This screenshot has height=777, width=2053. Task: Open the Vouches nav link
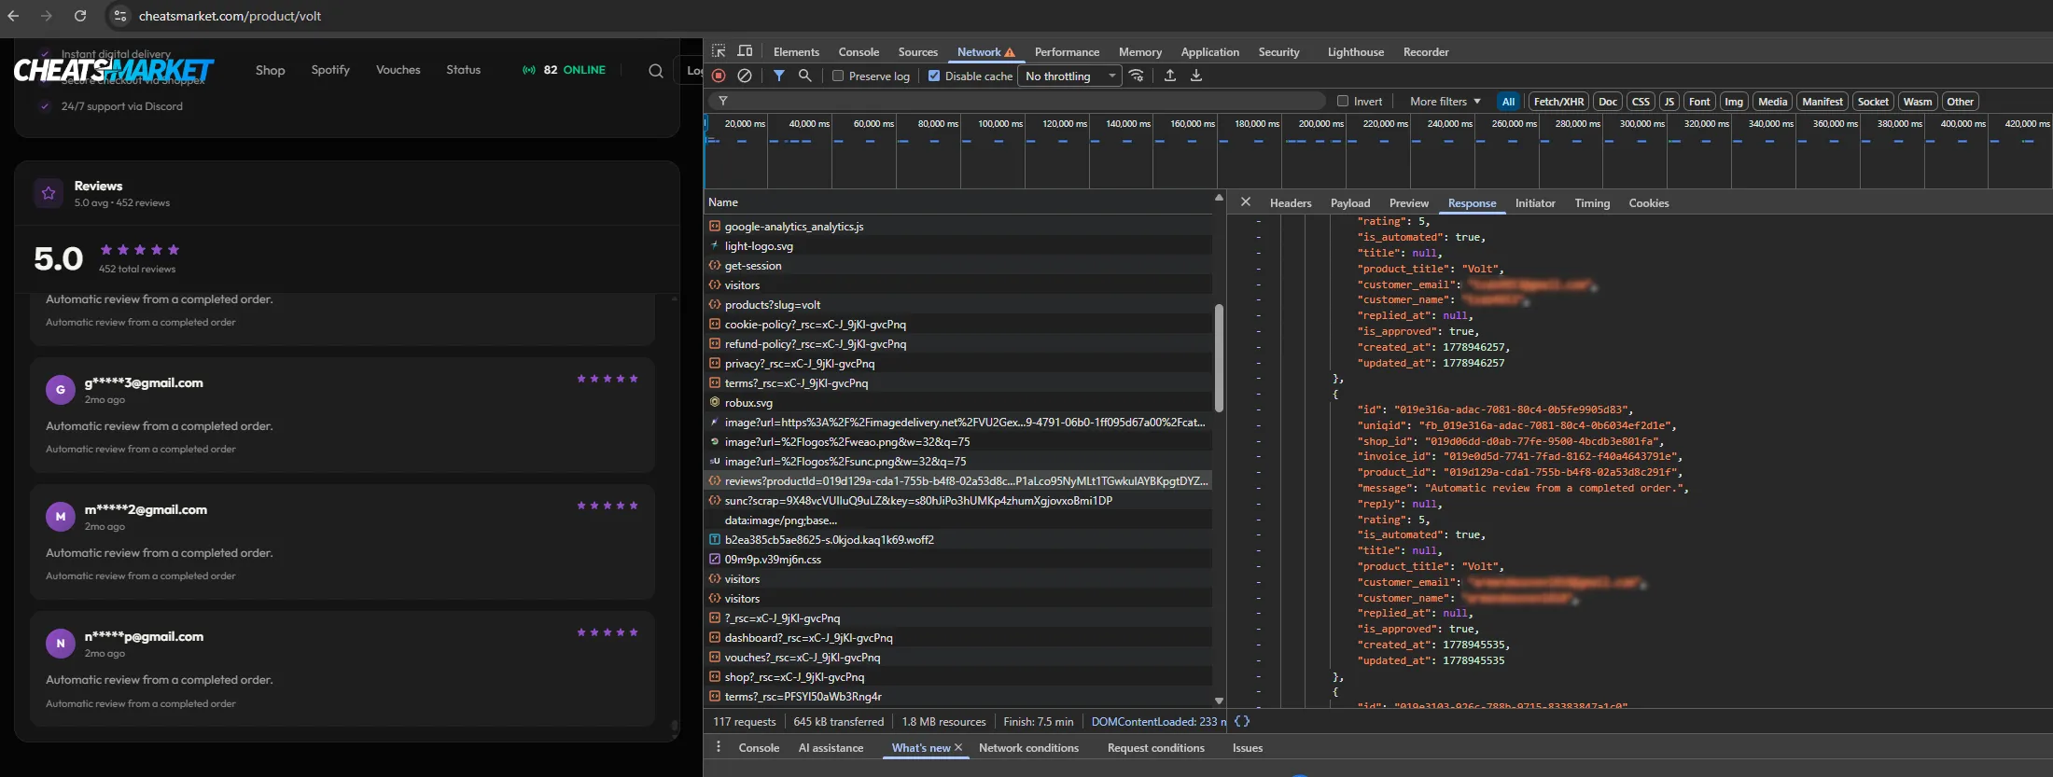click(398, 70)
